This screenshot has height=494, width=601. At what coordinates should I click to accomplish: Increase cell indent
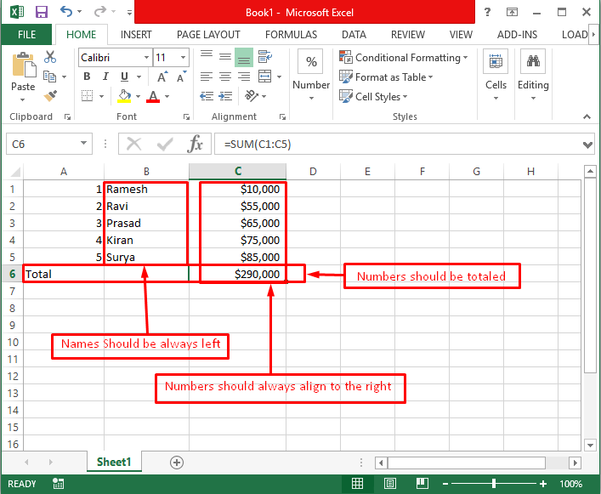[225, 96]
